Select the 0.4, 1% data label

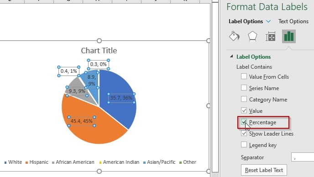coord(68,71)
